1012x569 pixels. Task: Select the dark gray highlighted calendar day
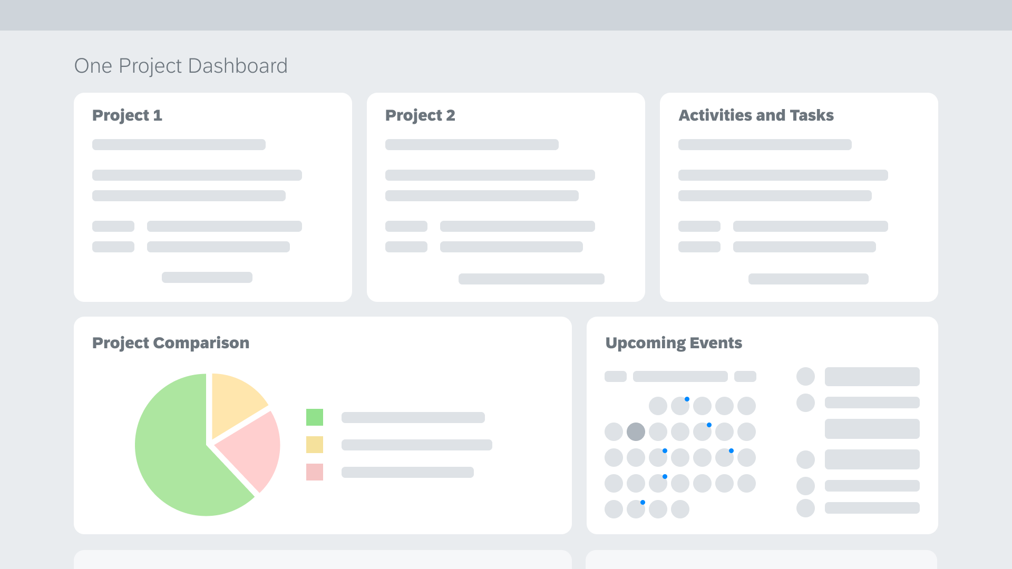(636, 432)
